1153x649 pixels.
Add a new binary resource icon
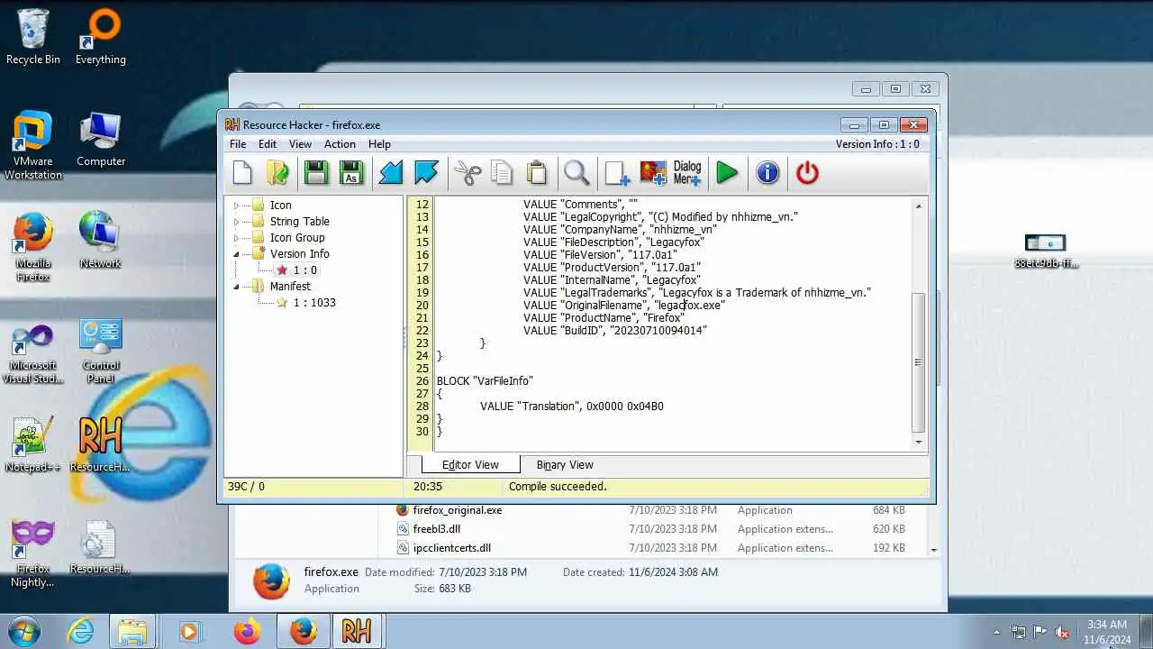[x=617, y=172]
